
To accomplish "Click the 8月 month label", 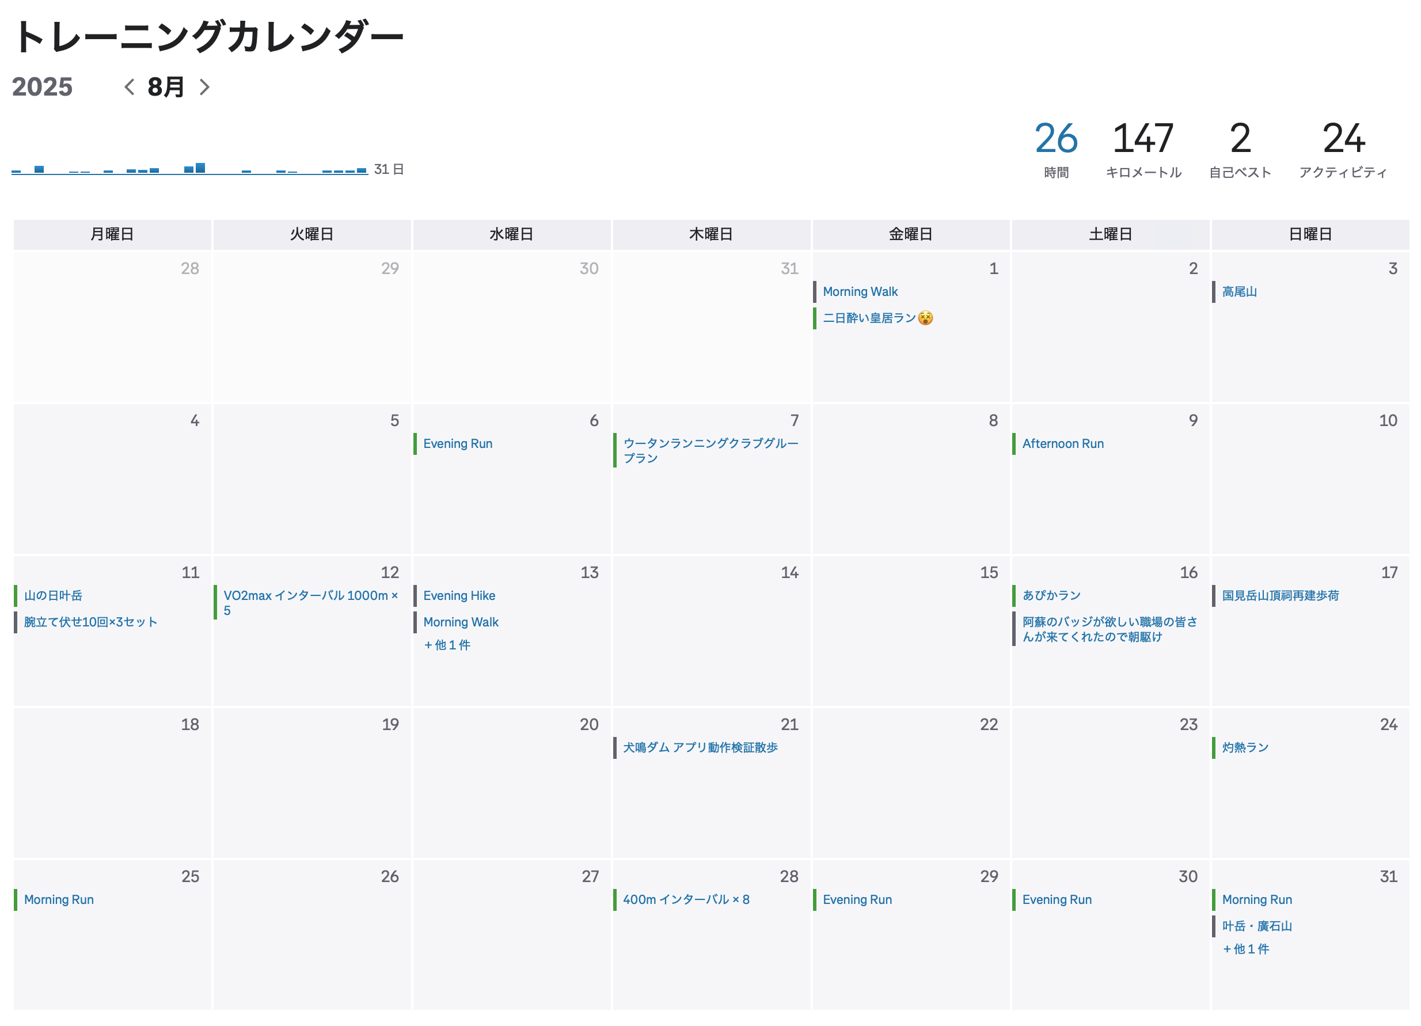I will pyautogui.click(x=165, y=87).
